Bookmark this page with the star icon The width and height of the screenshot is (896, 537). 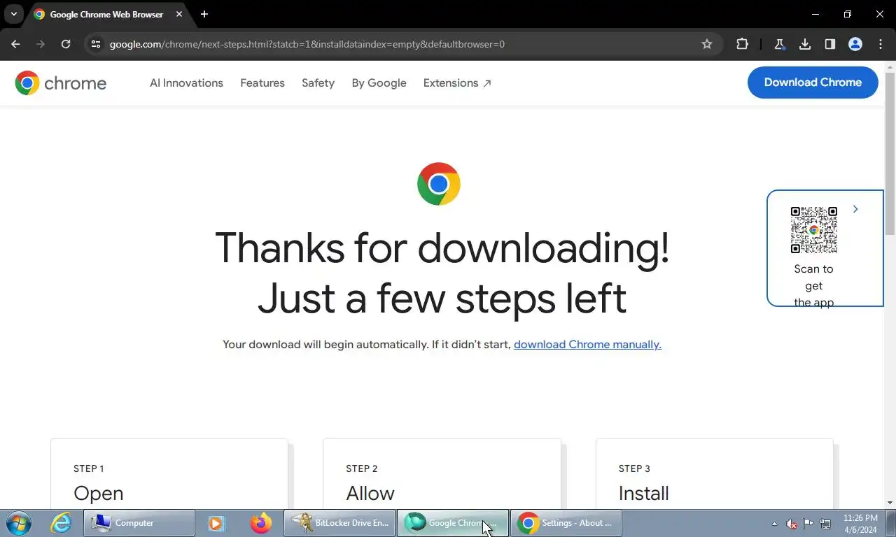tap(707, 44)
